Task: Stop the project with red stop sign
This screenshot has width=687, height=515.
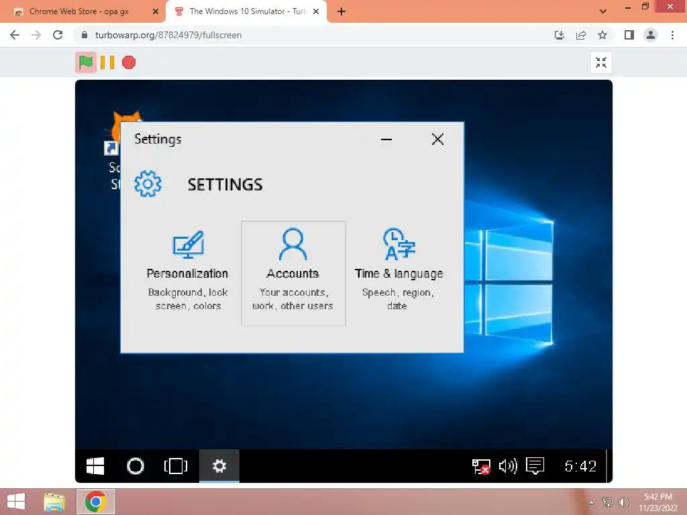Action: (129, 62)
